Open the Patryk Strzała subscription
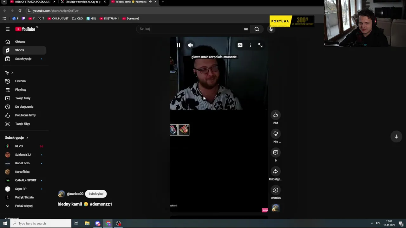The width and height of the screenshot is (406, 228). 24,197
